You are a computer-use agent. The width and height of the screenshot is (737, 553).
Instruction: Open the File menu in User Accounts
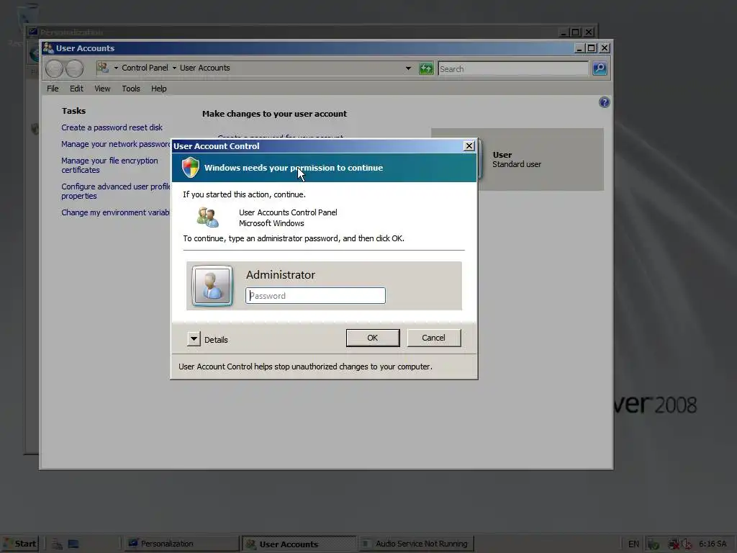[x=53, y=89]
